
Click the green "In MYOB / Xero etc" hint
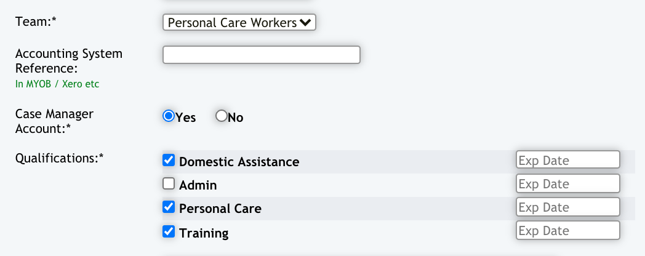point(57,84)
